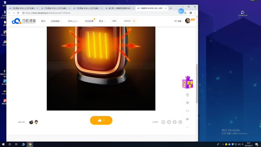This screenshot has width=261, height=147.
Task: Expand the 更多 dropdown menu
Action: [102, 21]
